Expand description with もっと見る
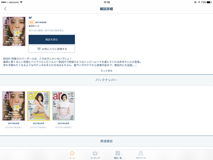This screenshot has height=160, width=213. (106, 71)
